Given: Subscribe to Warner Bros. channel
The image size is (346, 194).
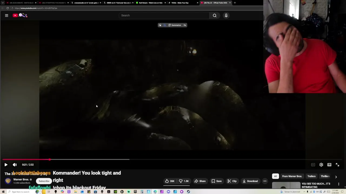Looking at the screenshot, I should [x=44, y=181].
